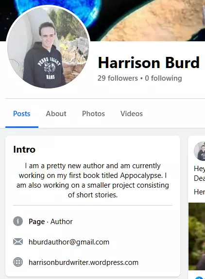Open the 0 following link

(163, 78)
